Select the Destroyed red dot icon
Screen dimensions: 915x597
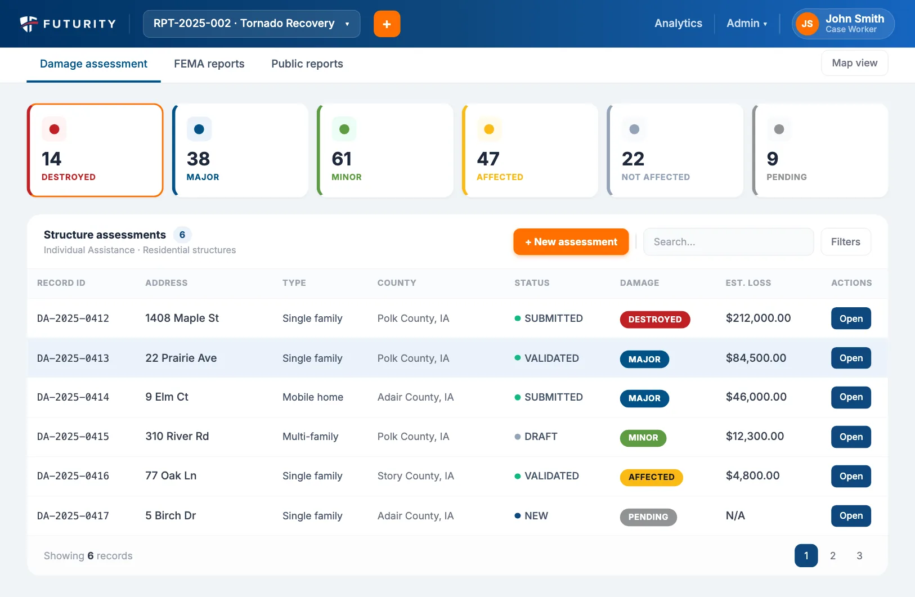54,129
